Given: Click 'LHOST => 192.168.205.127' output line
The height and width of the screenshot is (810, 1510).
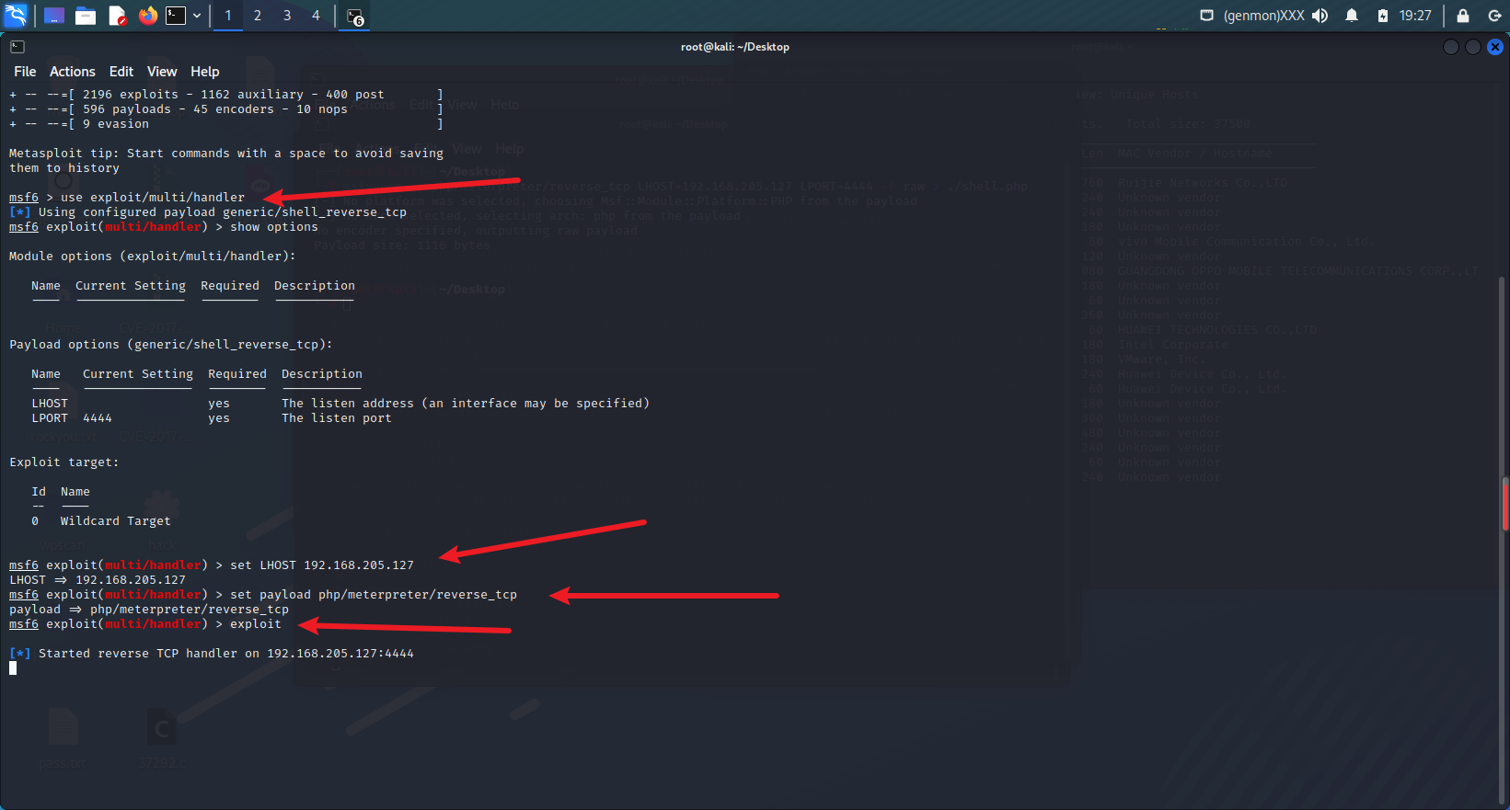Looking at the screenshot, I should pos(98,580).
